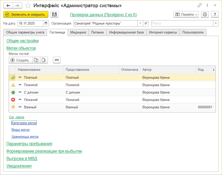222x175 pixels.
Task: Click the Записать и закрыть button
Action: coord(26,15)
